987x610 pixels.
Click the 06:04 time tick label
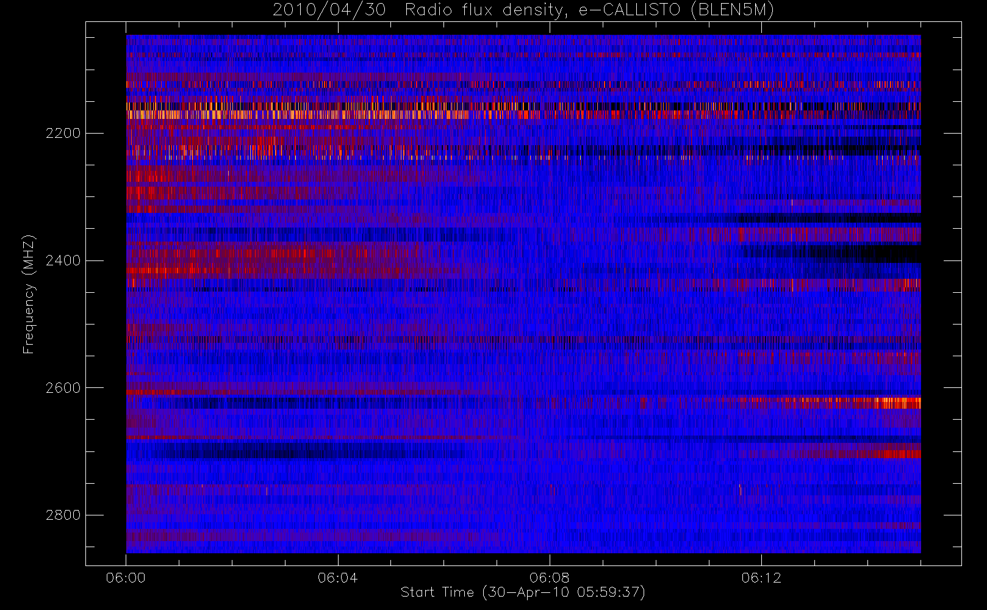[337, 578]
